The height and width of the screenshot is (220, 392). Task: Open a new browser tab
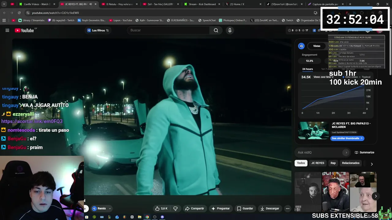tap(350, 4)
